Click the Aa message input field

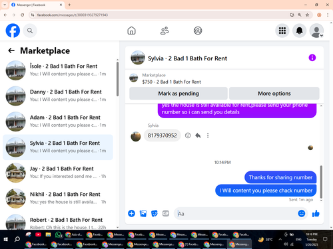click(x=235, y=214)
